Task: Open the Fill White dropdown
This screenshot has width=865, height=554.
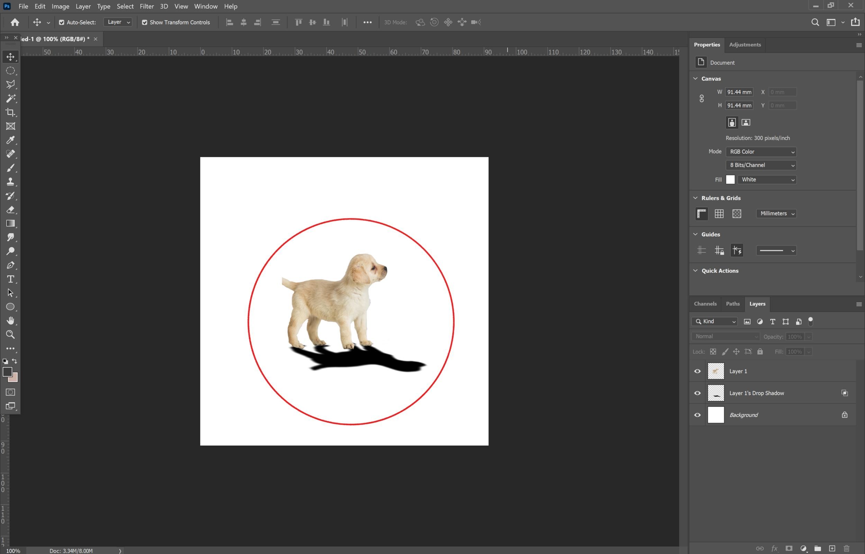Action: click(x=767, y=179)
